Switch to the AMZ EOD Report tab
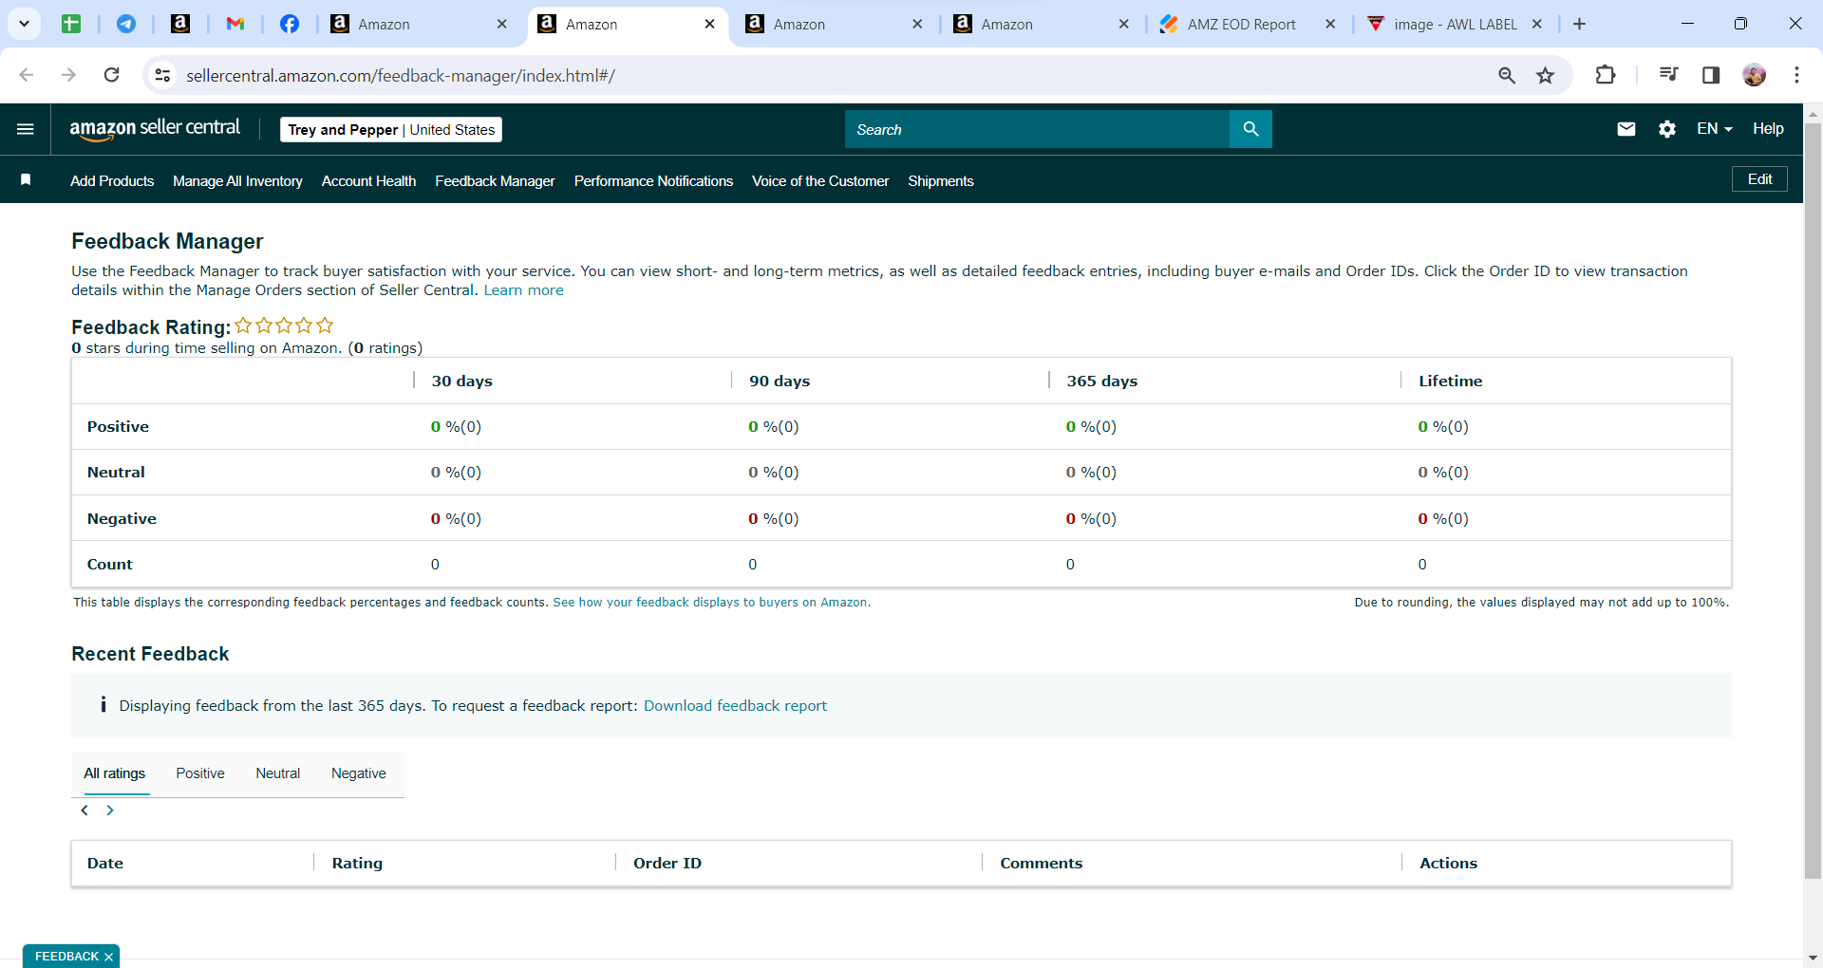This screenshot has width=1823, height=968. tap(1241, 25)
